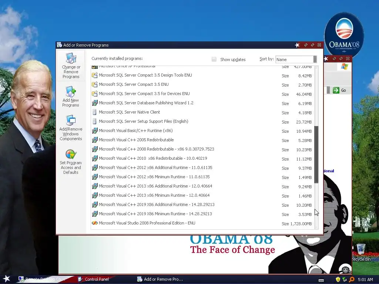Screen dimensions: 379x284
Task: Click SQL Server Setup Support Files icon
Action: tap(95, 121)
